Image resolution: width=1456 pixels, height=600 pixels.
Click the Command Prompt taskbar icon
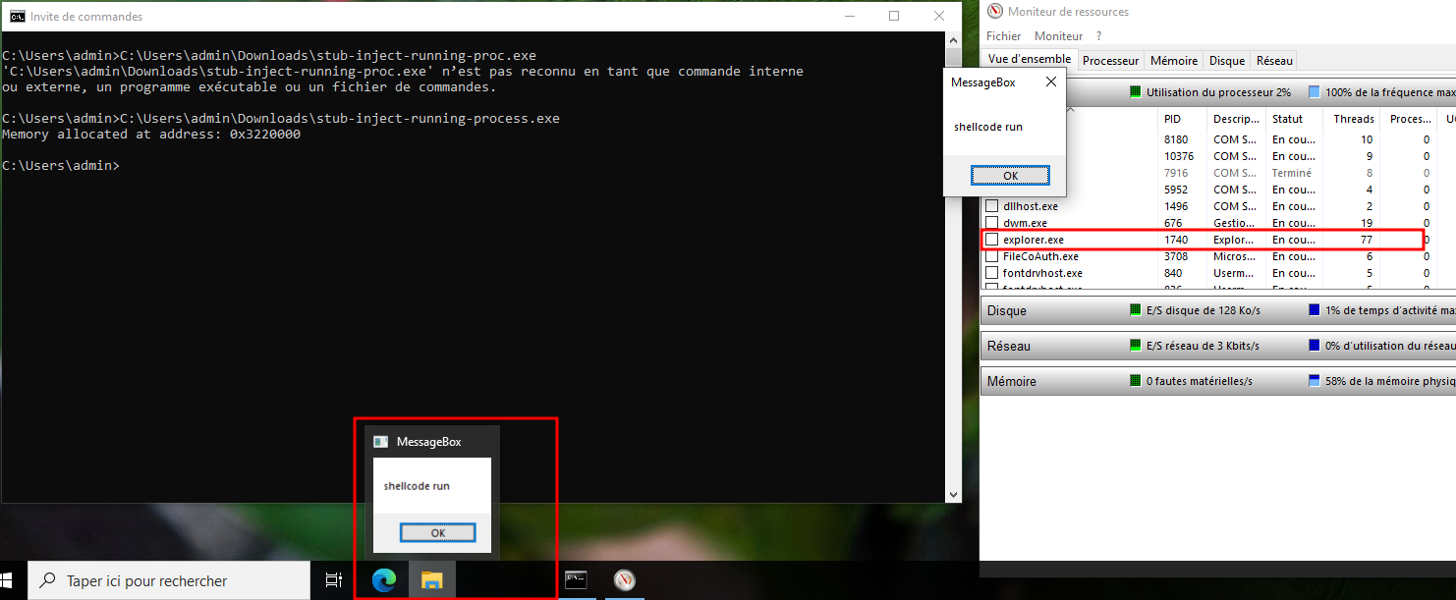[576, 580]
